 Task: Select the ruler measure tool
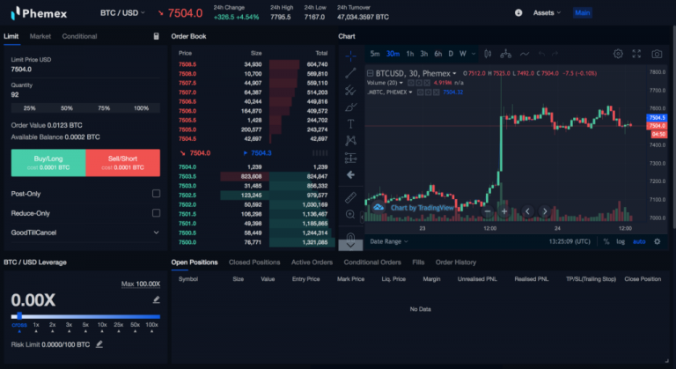(x=350, y=197)
